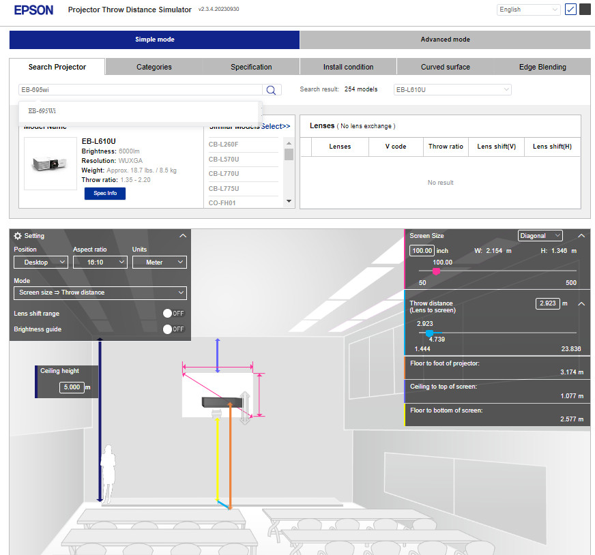This screenshot has width=595, height=555.
Task: Open the Edge Blending tab
Action: click(542, 67)
